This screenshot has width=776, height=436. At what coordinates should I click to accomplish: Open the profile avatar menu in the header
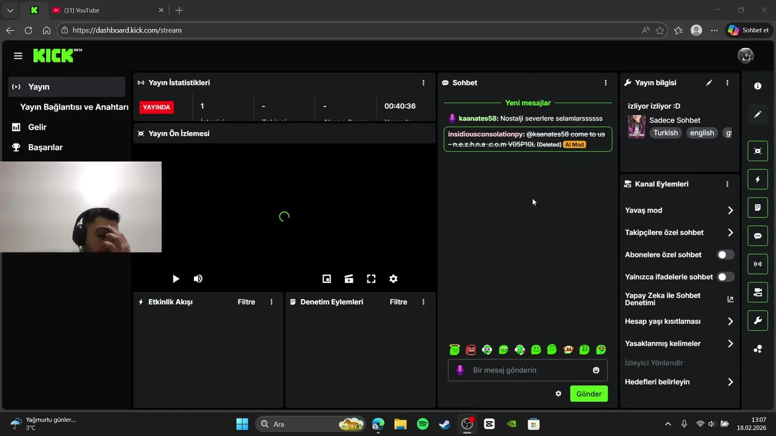746,56
